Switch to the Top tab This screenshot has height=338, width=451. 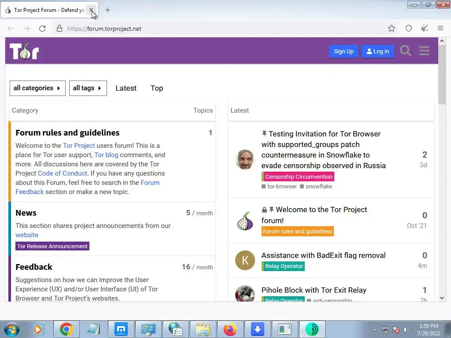(157, 88)
